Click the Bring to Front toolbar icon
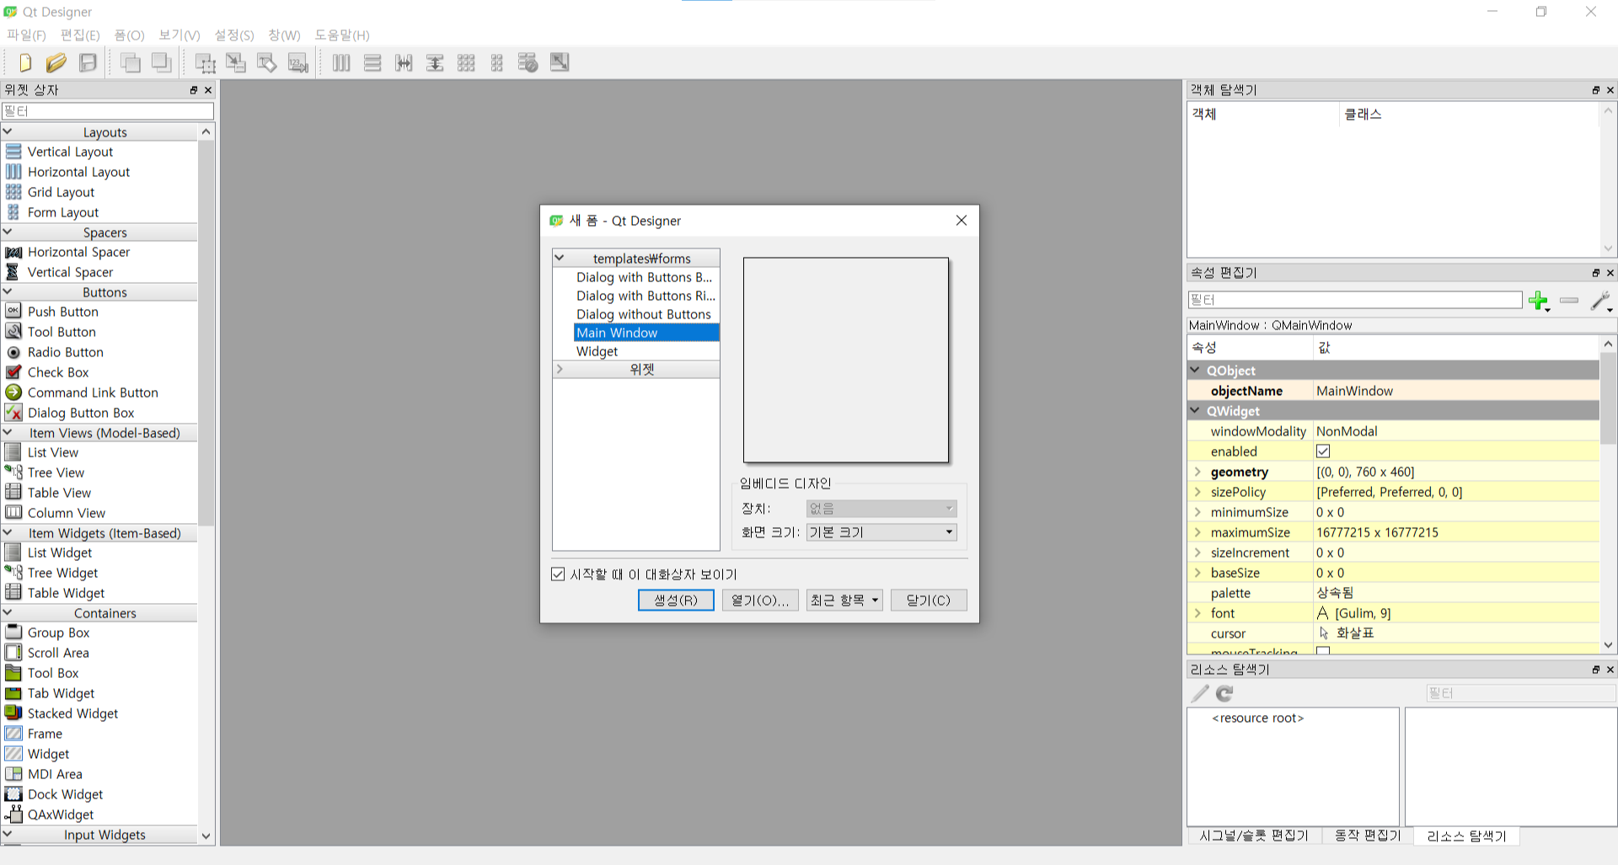Viewport: 1618px width, 865px height. (x=162, y=62)
